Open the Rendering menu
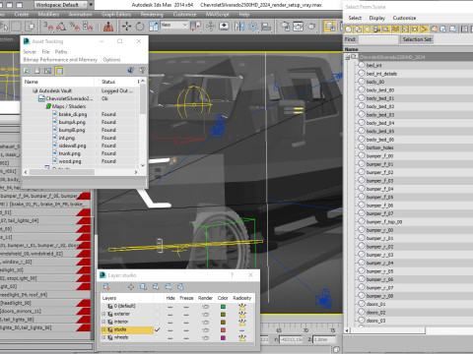 [x=152, y=15]
